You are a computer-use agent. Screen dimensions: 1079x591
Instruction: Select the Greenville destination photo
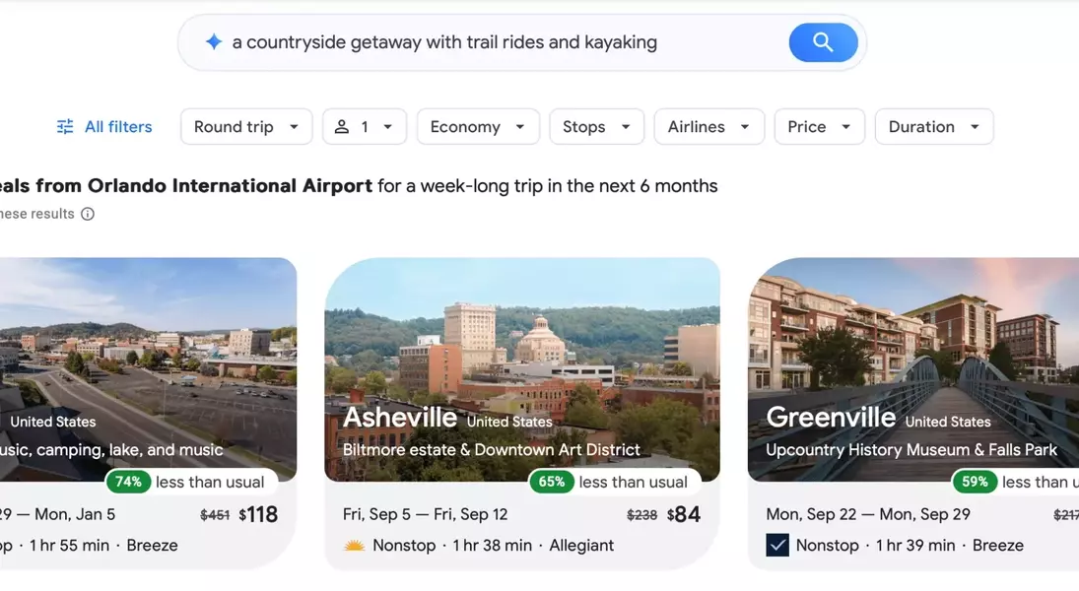(x=913, y=345)
